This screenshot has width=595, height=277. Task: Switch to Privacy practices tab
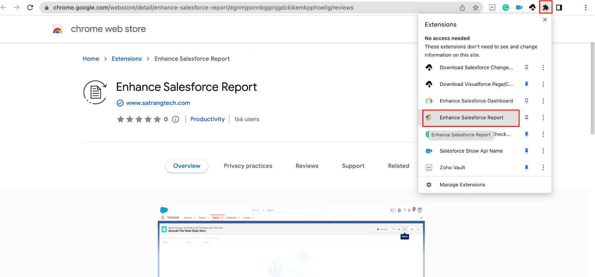tap(248, 166)
